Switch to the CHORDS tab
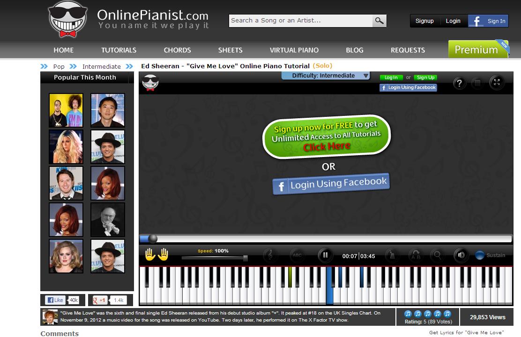521x337 pixels. [177, 50]
